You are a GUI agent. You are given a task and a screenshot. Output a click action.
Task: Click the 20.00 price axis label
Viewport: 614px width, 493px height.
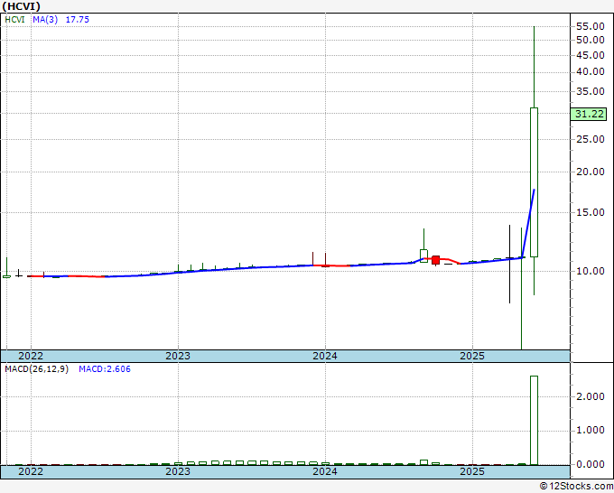591,172
